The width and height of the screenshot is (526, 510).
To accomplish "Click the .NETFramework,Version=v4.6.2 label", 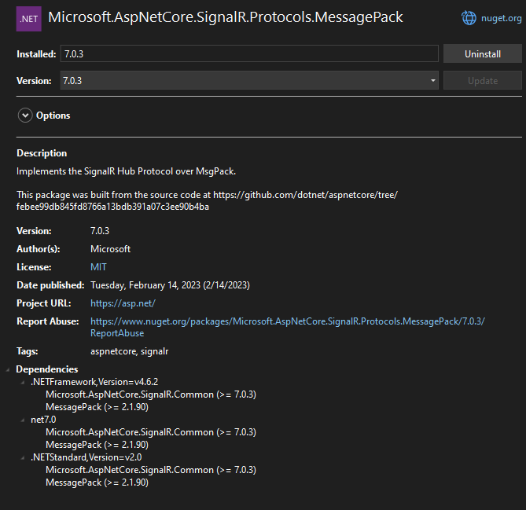I will (x=94, y=382).
